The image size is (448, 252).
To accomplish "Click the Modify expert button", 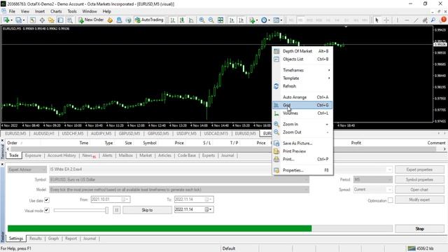I will point(419,199).
